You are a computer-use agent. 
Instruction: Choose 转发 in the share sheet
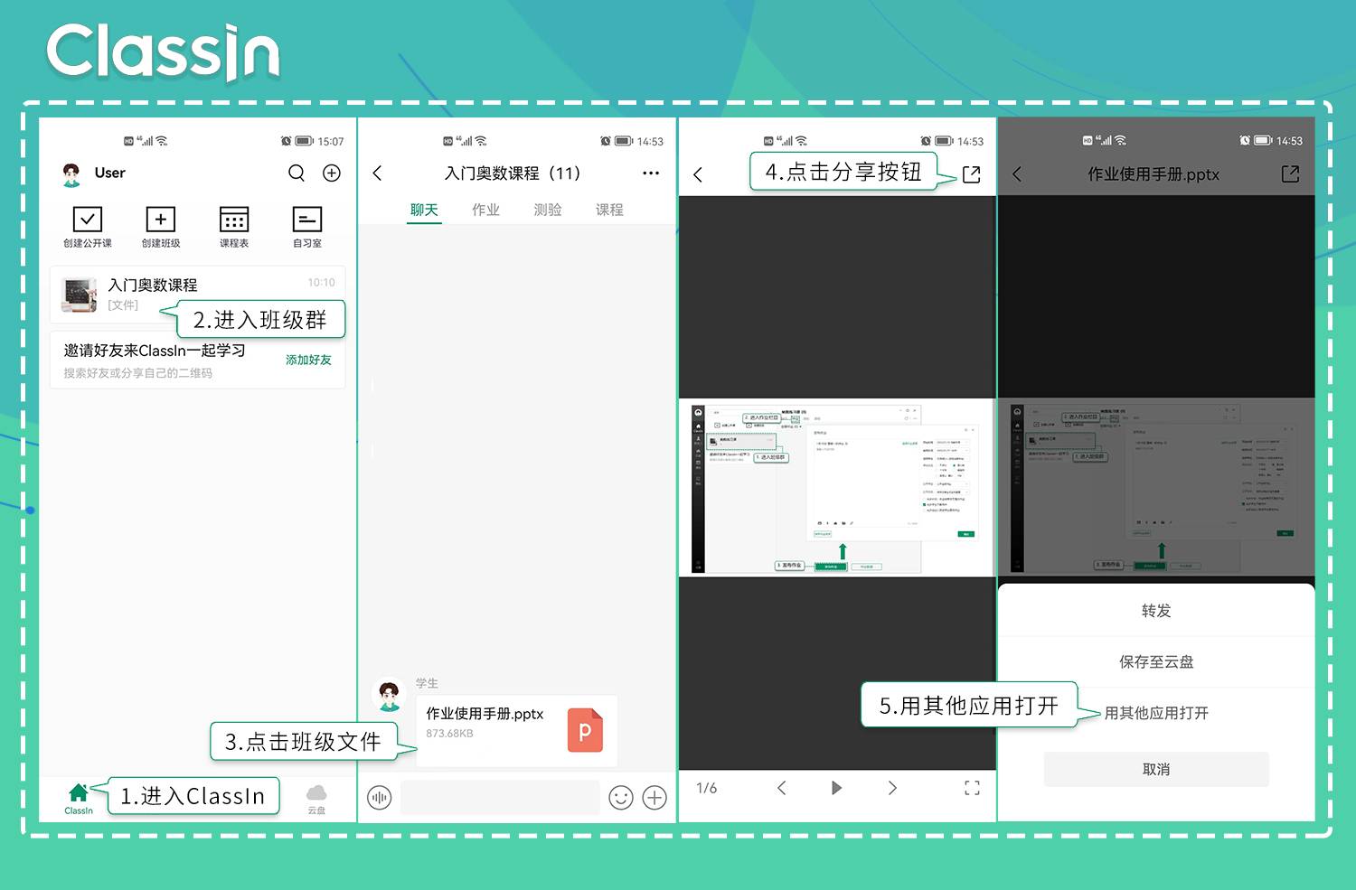(x=1156, y=611)
